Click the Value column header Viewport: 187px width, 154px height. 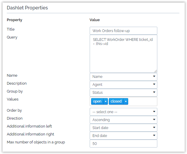click(x=94, y=20)
